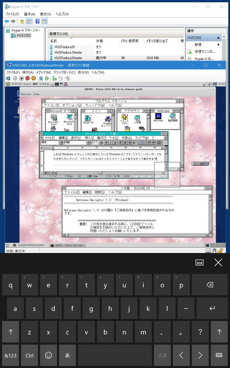Open the Netscape icon in Netscape group
Viewport: 230px width, 368px height.
click(158, 117)
